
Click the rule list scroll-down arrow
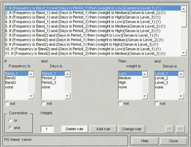[x=184, y=53]
